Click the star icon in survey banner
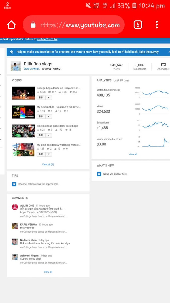This screenshot has width=170, height=303. (12, 52)
